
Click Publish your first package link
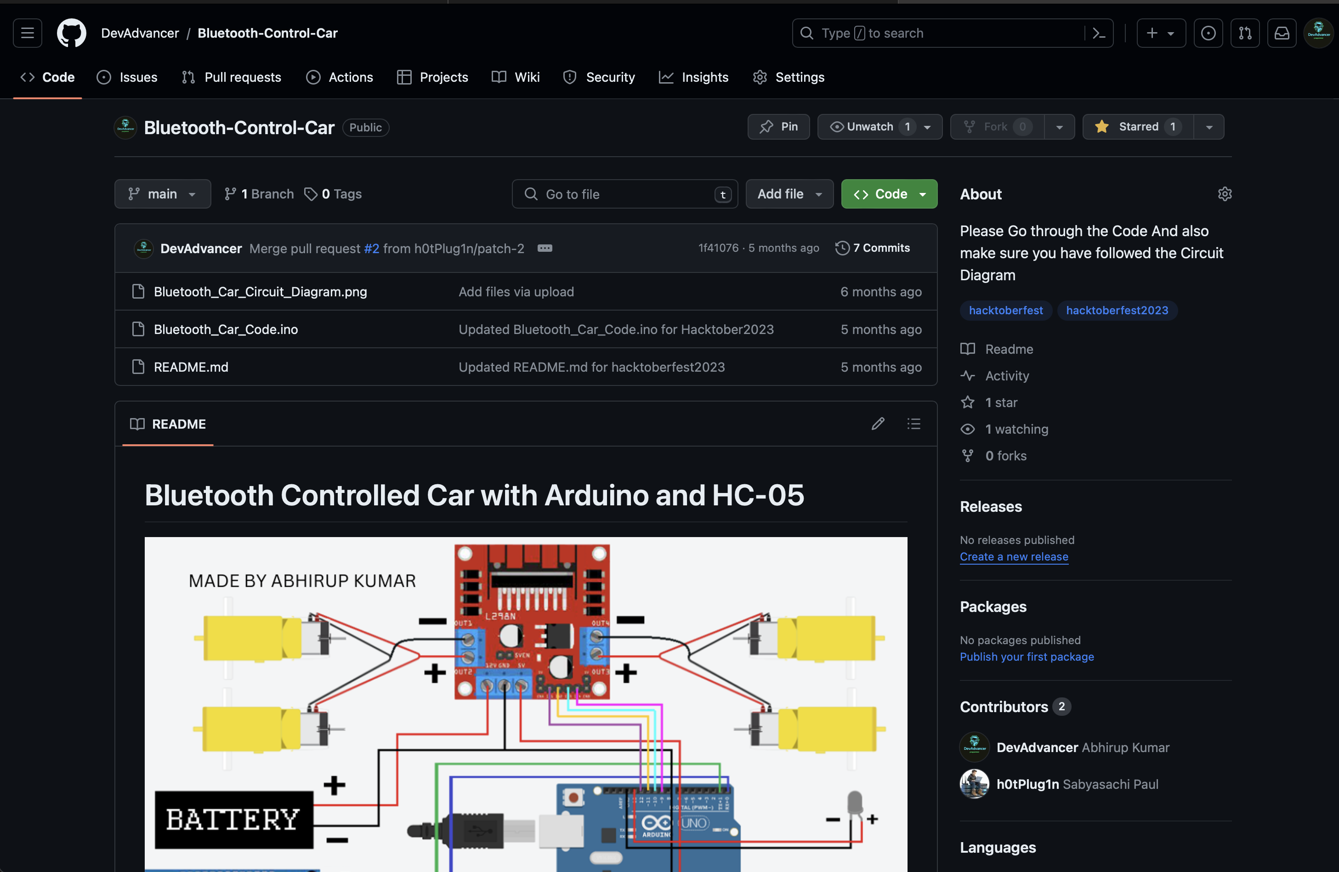coord(1027,657)
